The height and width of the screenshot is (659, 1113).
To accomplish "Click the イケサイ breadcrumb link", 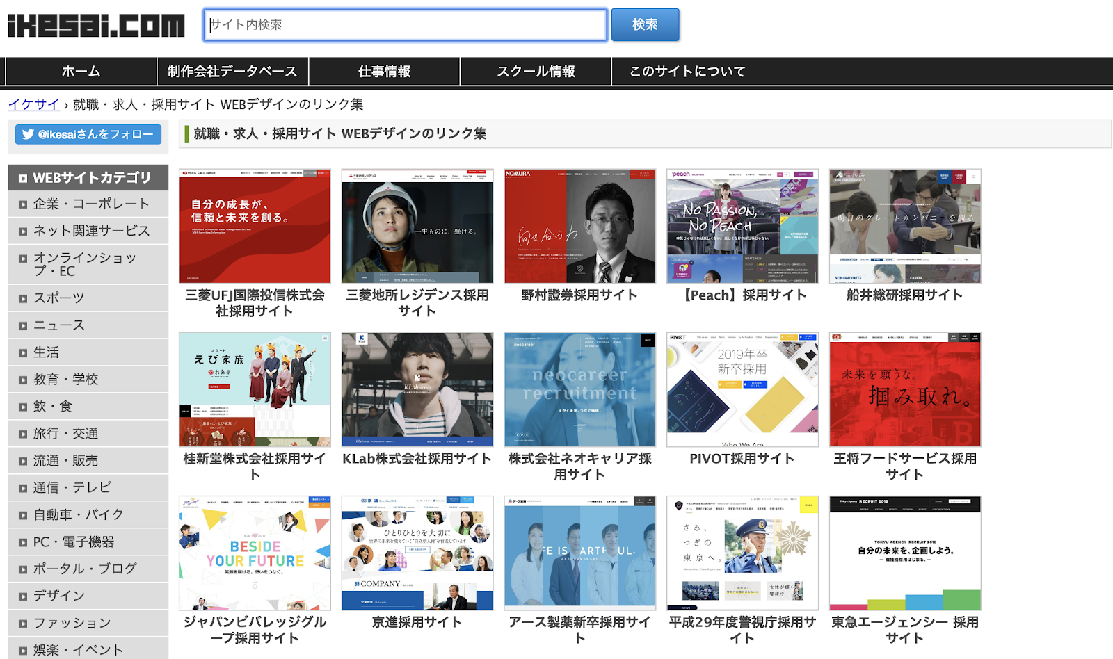I will coord(33,104).
